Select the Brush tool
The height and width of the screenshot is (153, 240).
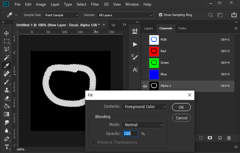coord(7,82)
